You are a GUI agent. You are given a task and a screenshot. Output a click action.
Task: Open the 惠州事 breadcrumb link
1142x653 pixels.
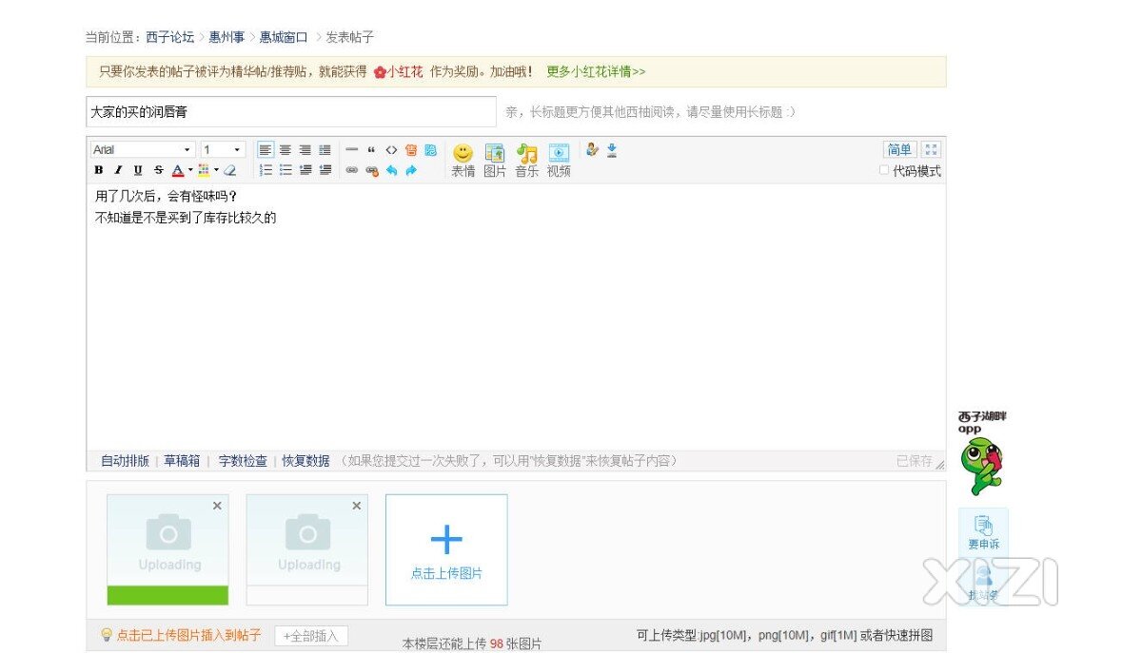pyautogui.click(x=226, y=37)
